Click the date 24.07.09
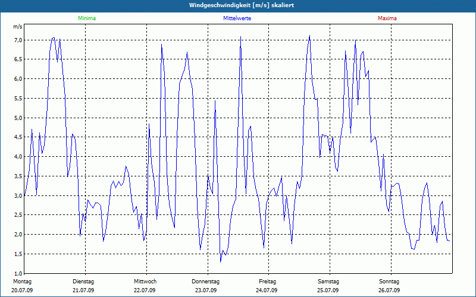The width and height of the screenshot is (476, 297). tap(267, 290)
